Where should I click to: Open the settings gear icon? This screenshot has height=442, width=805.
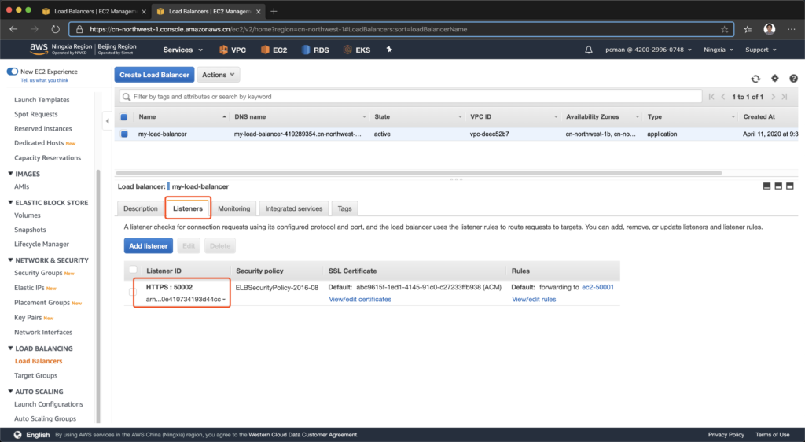(x=774, y=79)
